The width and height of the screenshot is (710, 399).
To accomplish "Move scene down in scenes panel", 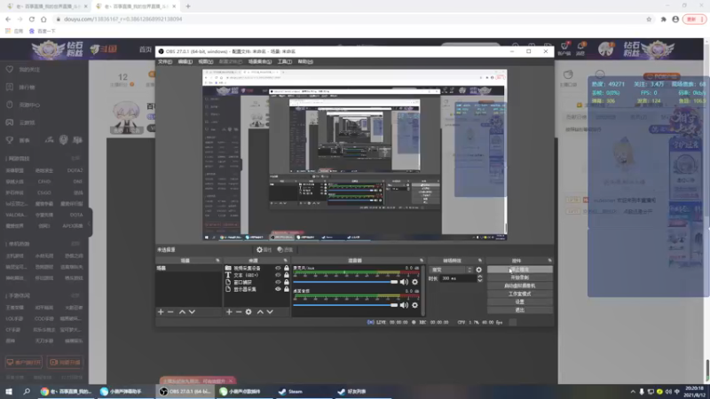I will point(192,312).
